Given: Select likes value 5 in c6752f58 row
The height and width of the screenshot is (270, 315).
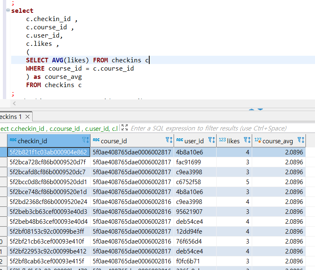Looking at the screenshot, I should point(234,182).
